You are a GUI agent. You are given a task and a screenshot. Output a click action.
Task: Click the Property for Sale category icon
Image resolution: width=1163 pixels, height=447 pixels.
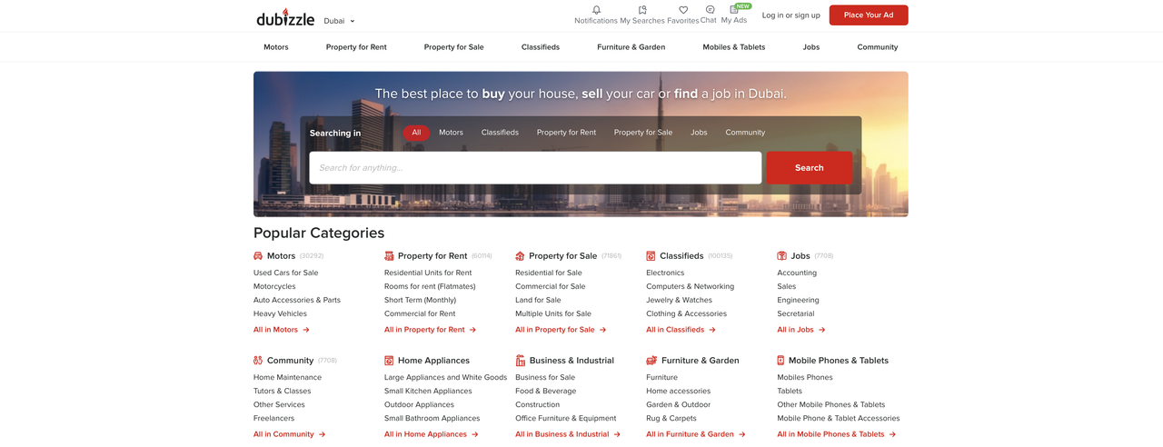point(520,256)
